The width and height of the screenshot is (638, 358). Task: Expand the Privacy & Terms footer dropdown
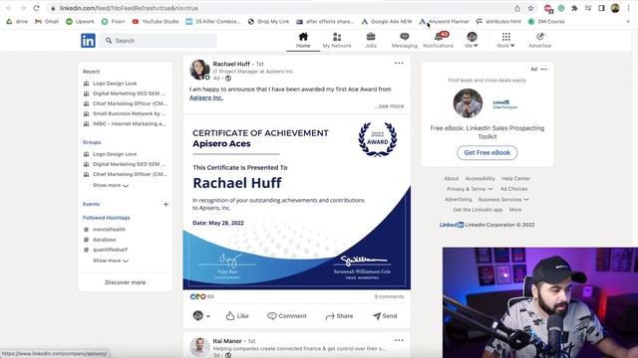(x=470, y=189)
